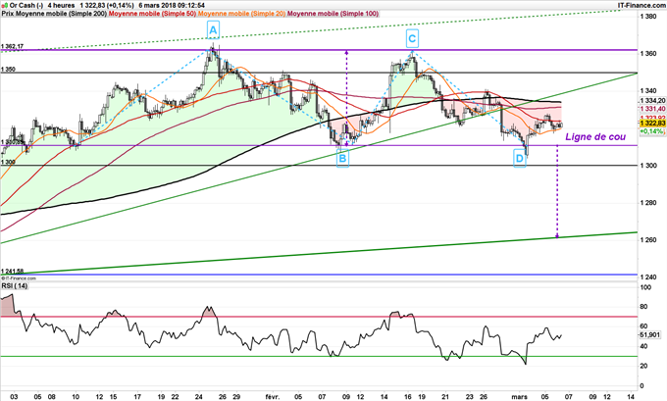Click the green '+0,14%' change tag
667x401 pixels.
(651, 131)
